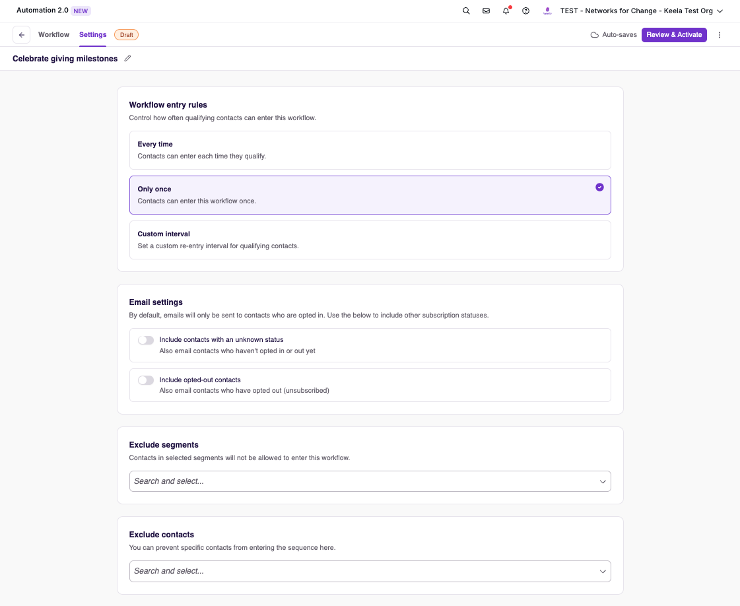Click the Auto-saves label

620,35
